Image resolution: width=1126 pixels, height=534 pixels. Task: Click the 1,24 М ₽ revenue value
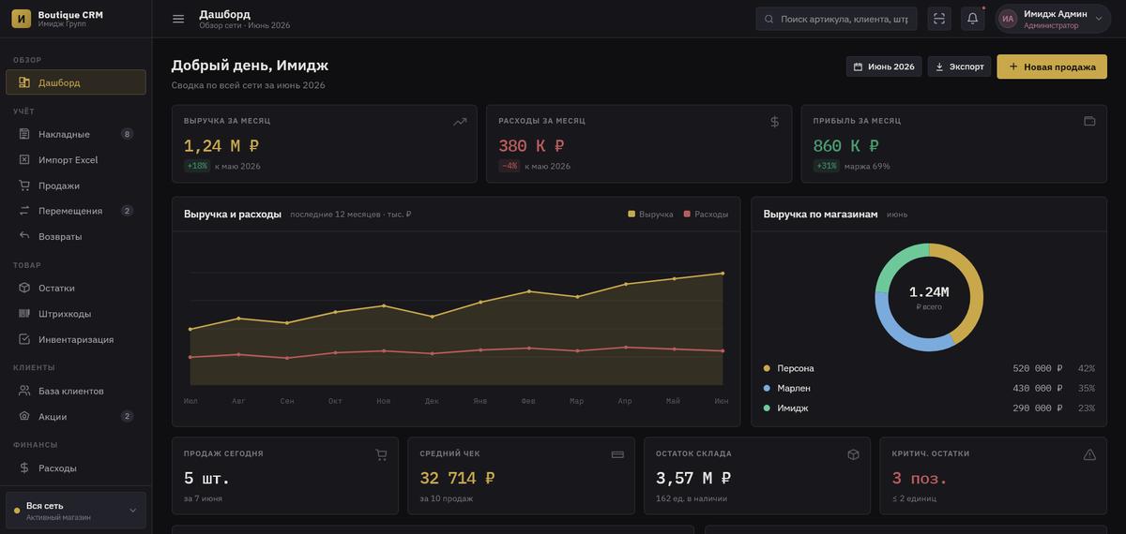click(221, 146)
